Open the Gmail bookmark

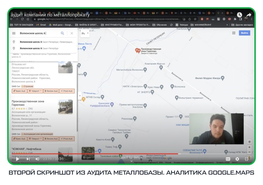(41, 25)
